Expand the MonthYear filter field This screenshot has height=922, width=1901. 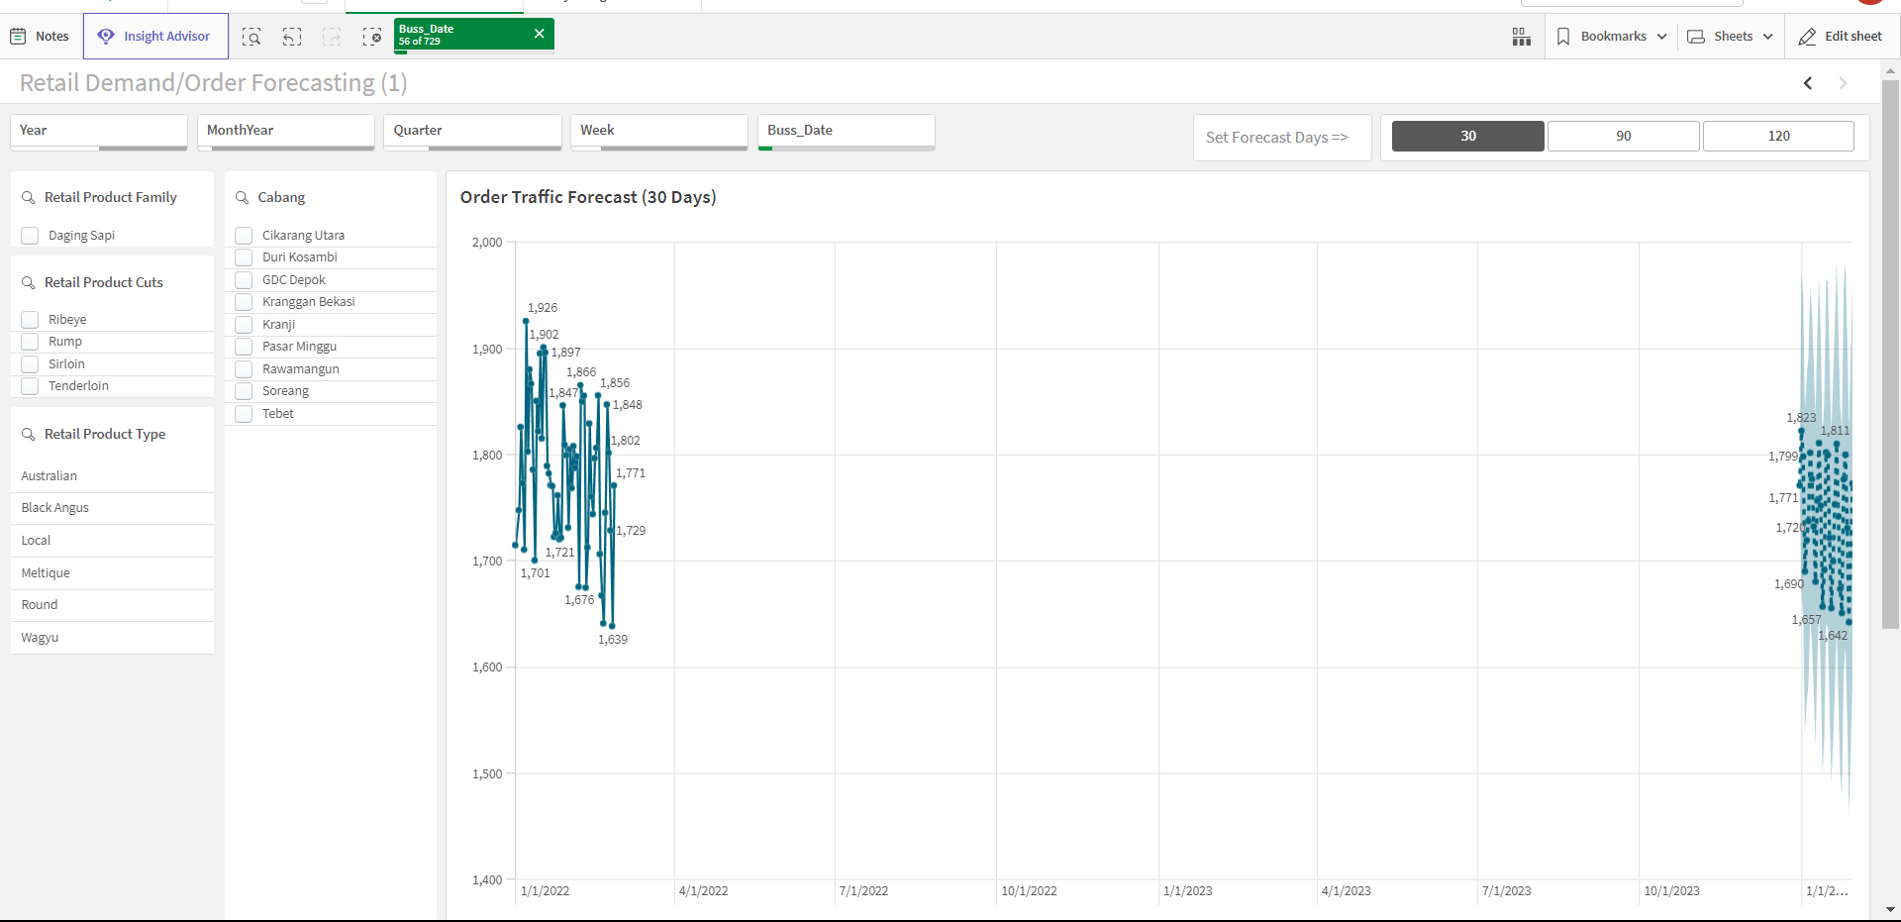tap(286, 131)
